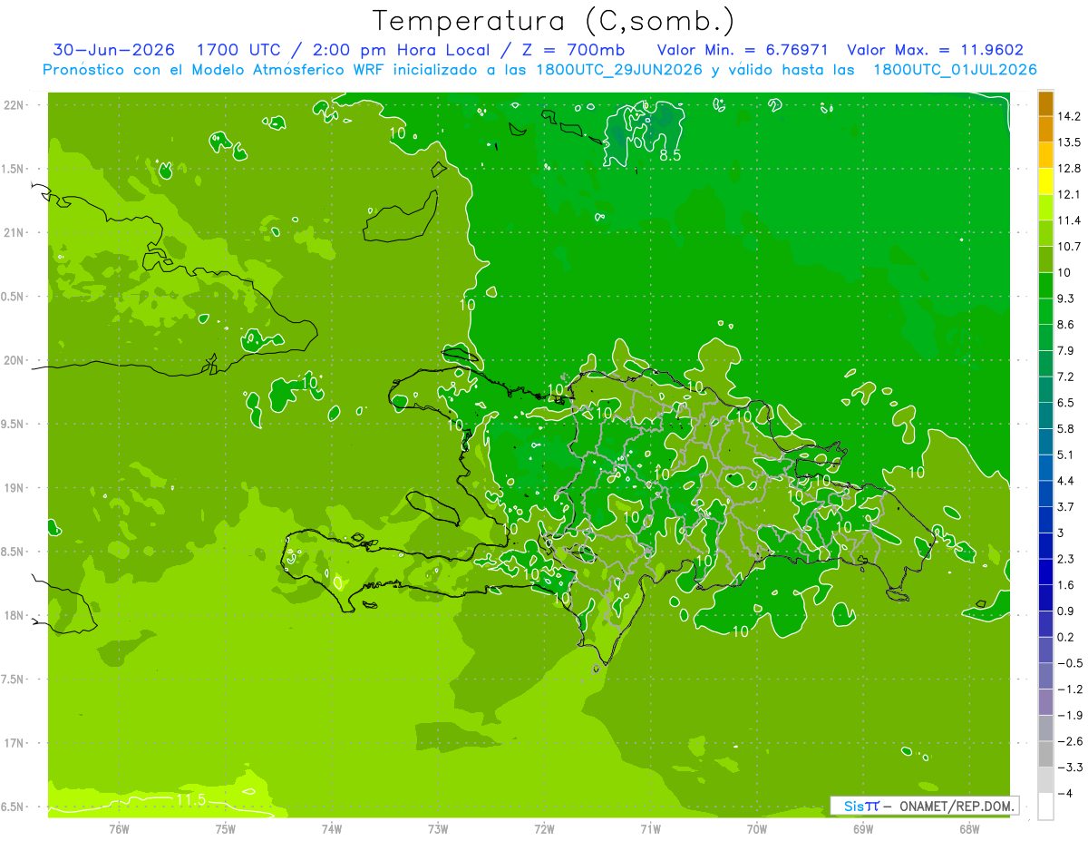The image size is (1088, 841).
Task: Select the '13.5' colorbar value
Action: (1069, 142)
